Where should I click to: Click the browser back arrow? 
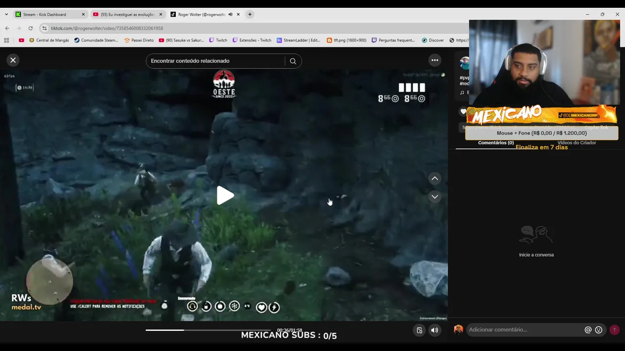(x=7, y=28)
